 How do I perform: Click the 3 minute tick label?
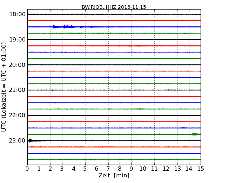click(62, 169)
